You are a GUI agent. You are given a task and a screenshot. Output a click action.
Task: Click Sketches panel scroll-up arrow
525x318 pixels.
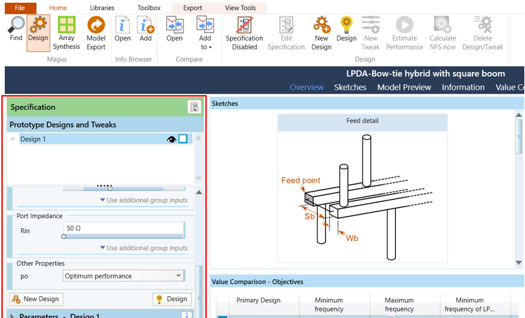point(519,115)
